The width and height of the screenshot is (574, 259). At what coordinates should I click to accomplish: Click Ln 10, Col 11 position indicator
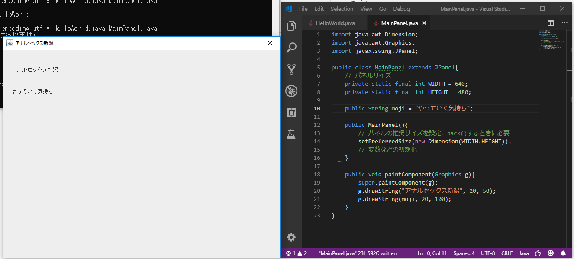(432, 253)
